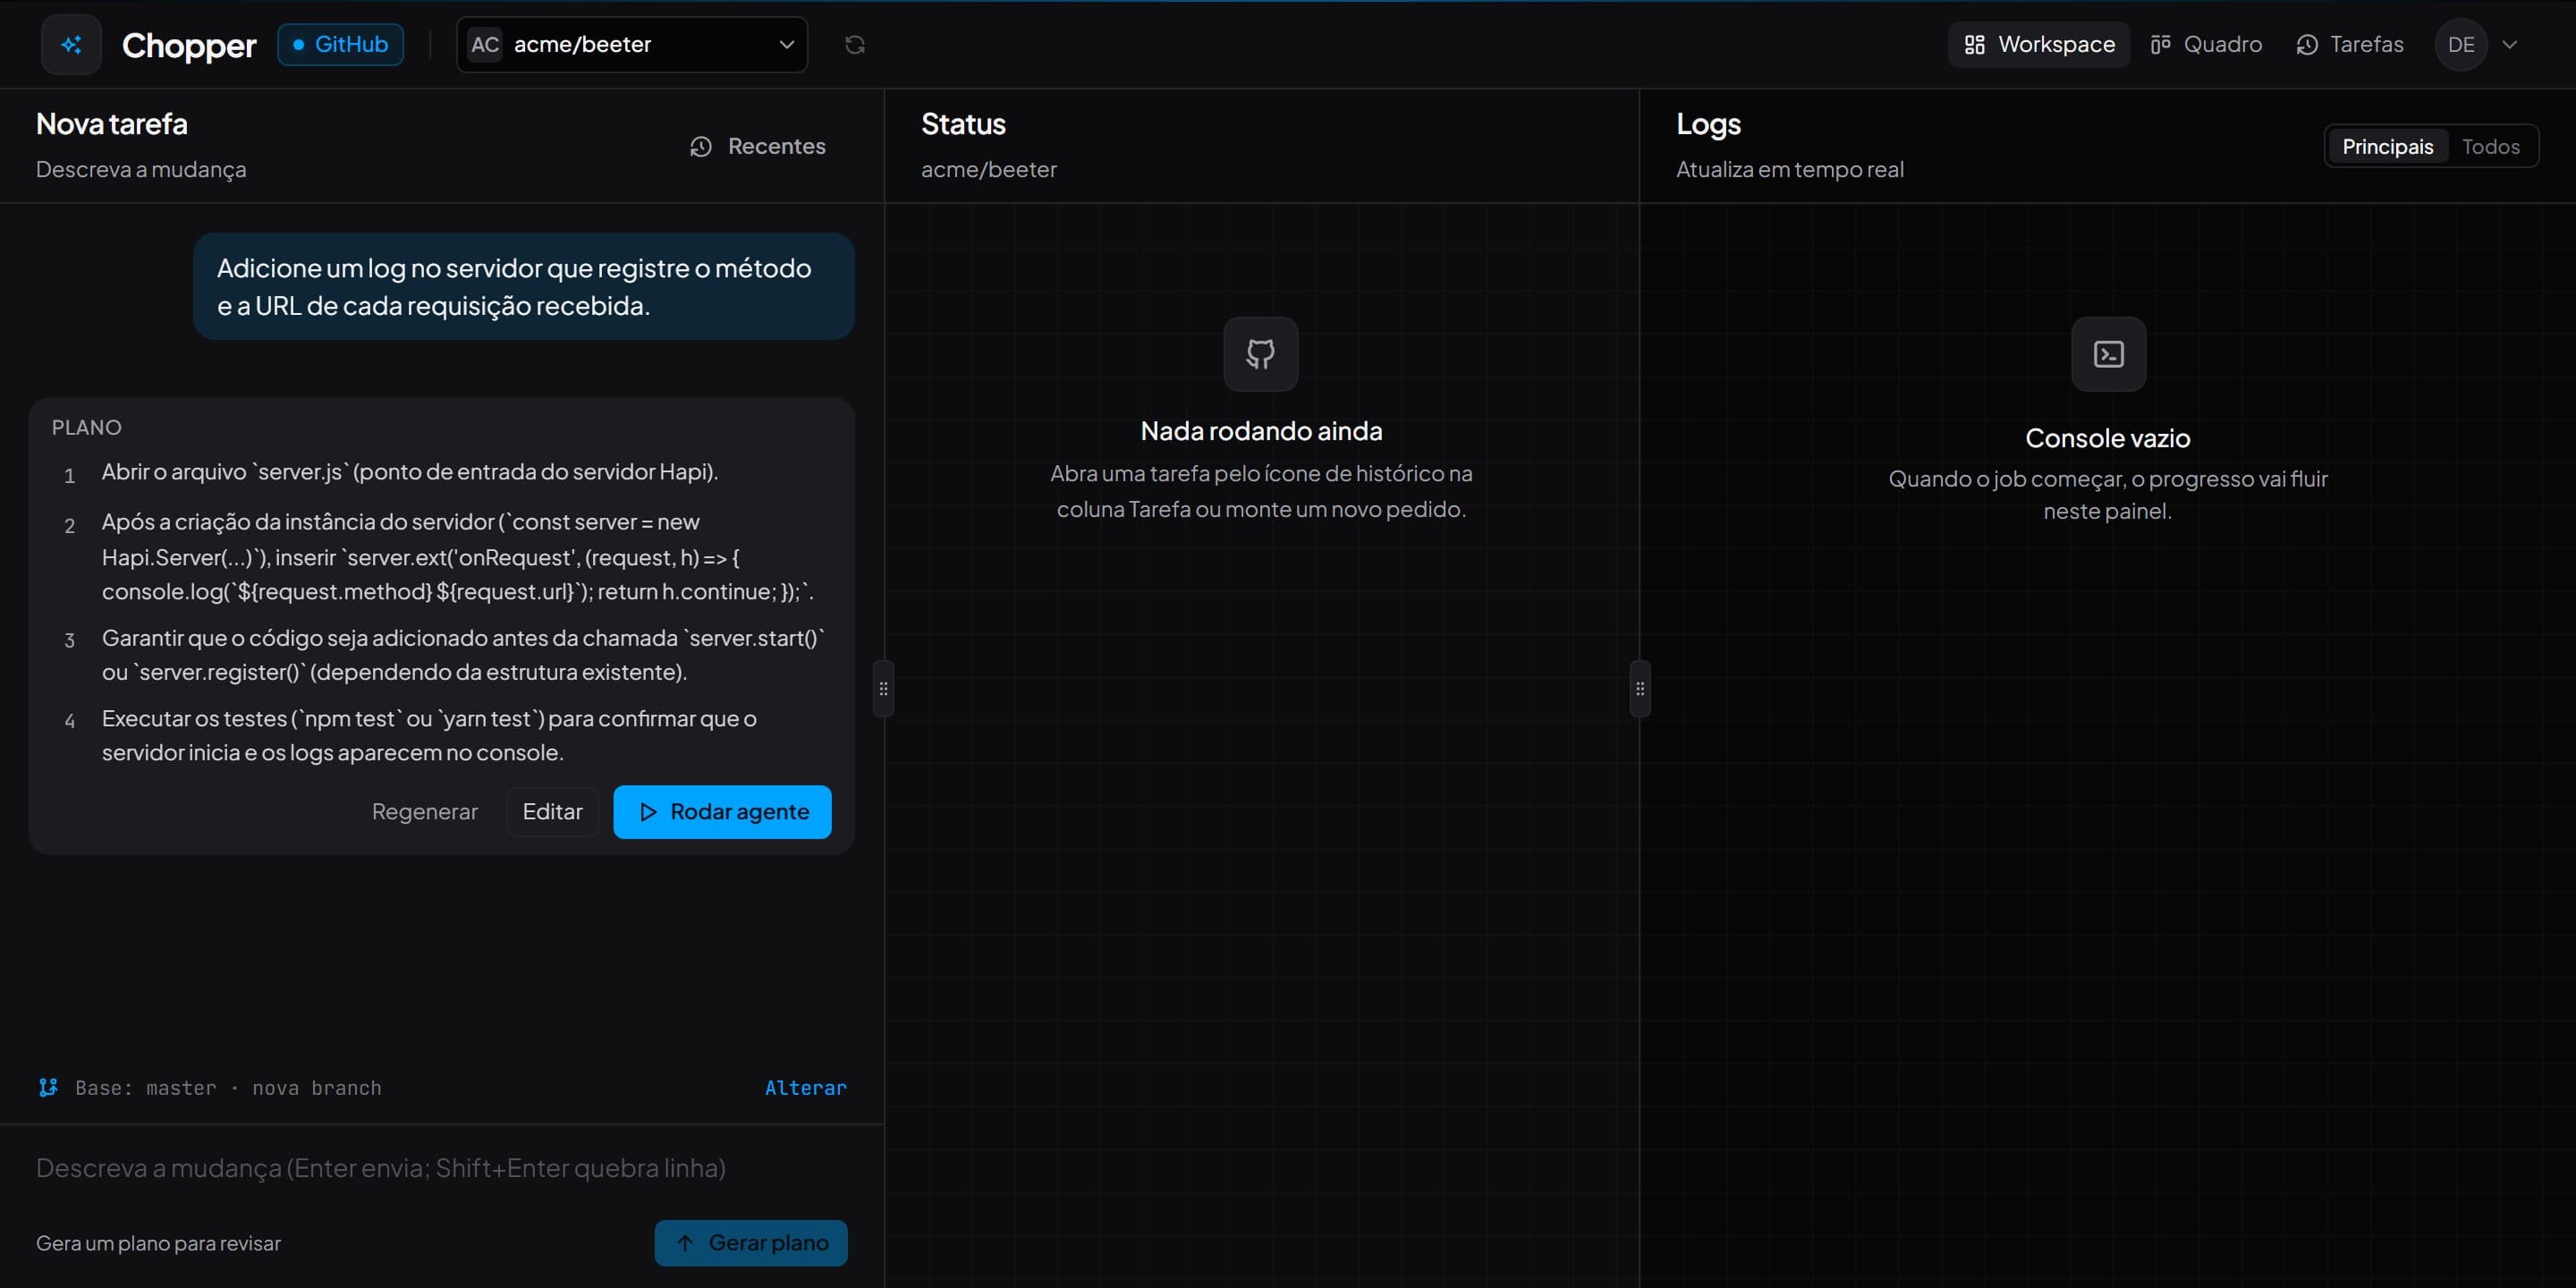The width and height of the screenshot is (2576, 1288).
Task: Open the acme/beeter repository dropdown
Action: [631, 44]
